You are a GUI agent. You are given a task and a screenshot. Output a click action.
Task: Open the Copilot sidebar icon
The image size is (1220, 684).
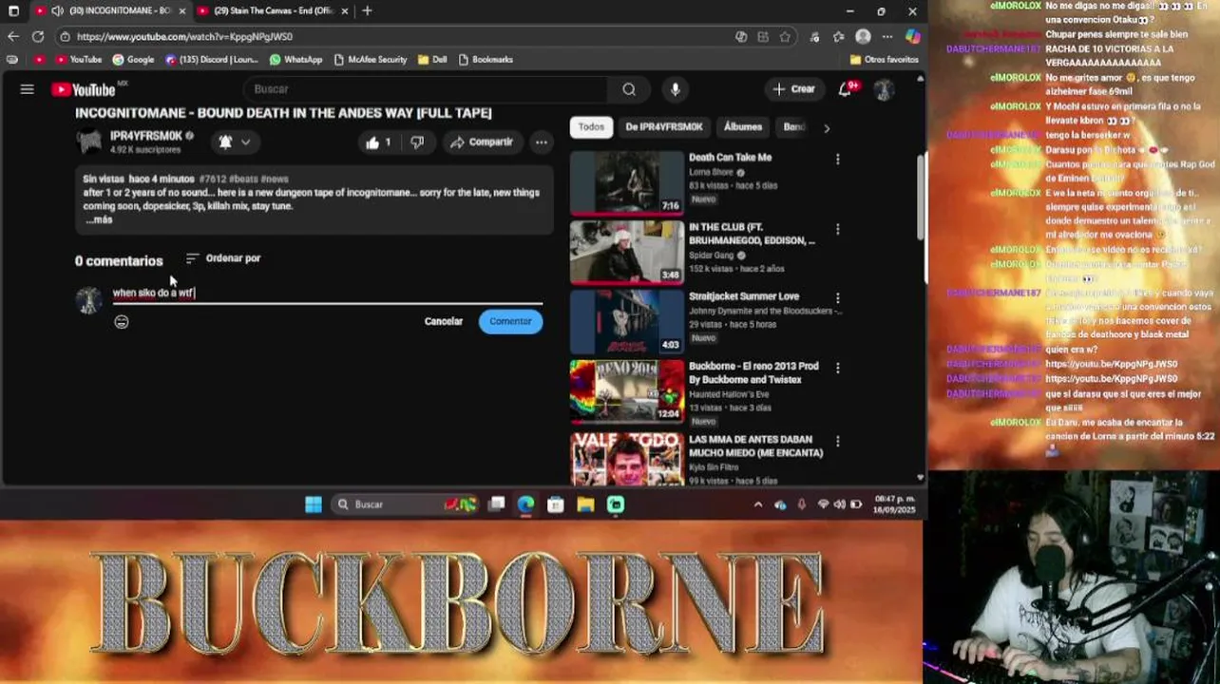[x=912, y=36]
